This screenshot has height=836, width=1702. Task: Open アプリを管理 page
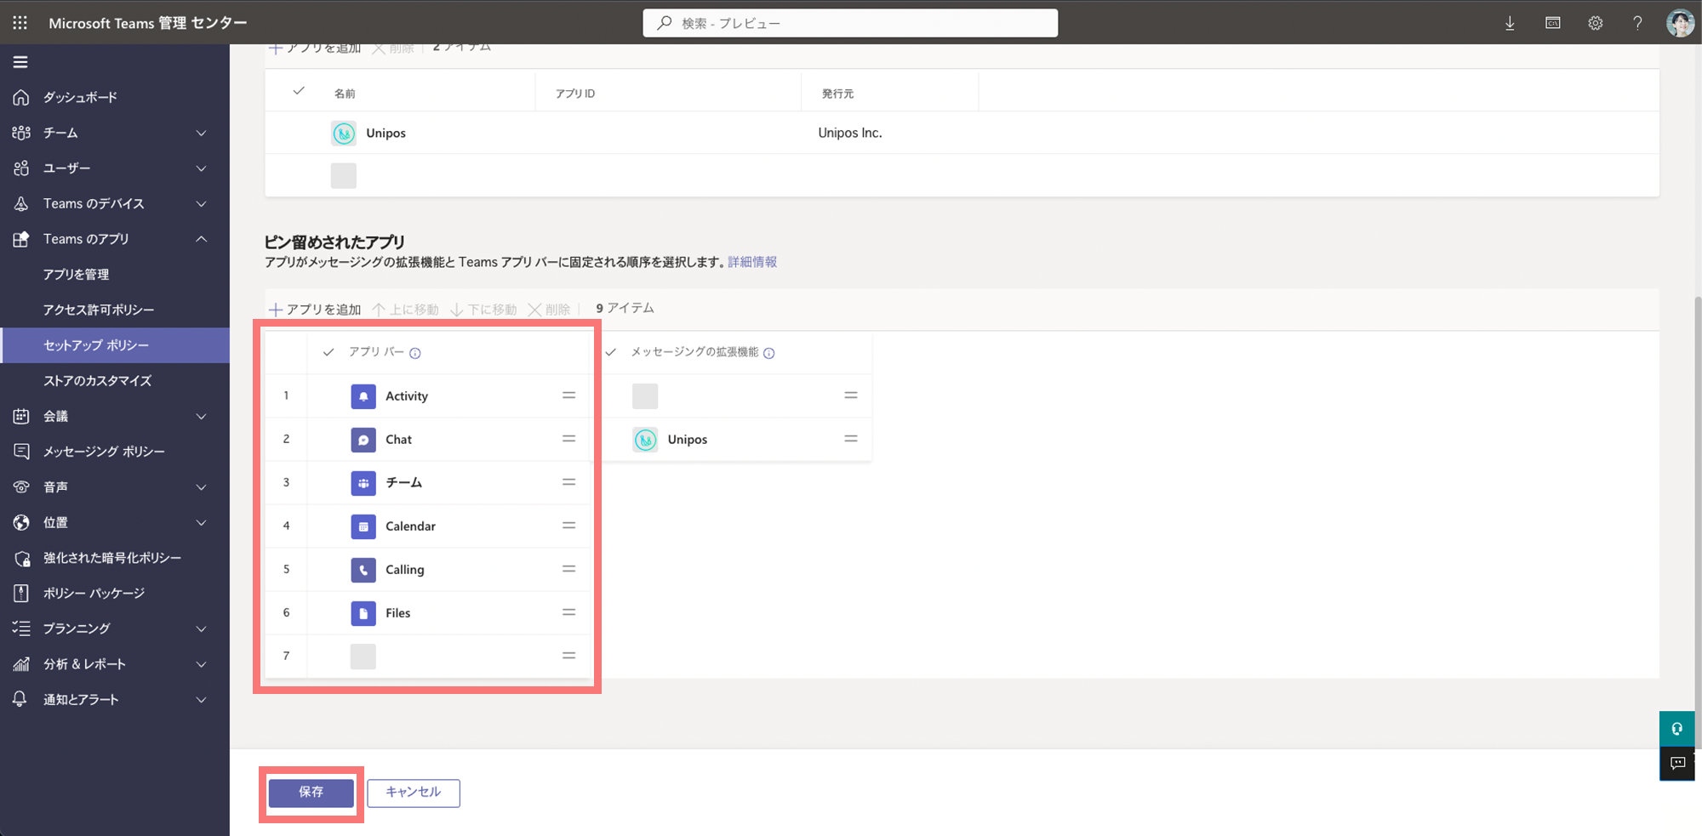(77, 275)
